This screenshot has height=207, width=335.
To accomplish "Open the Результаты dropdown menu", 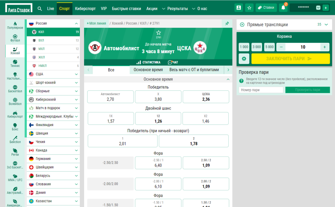I will coord(175,8).
